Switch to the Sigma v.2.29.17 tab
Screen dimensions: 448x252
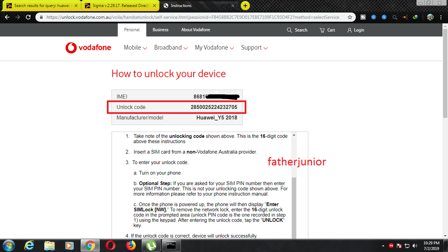[120, 6]
